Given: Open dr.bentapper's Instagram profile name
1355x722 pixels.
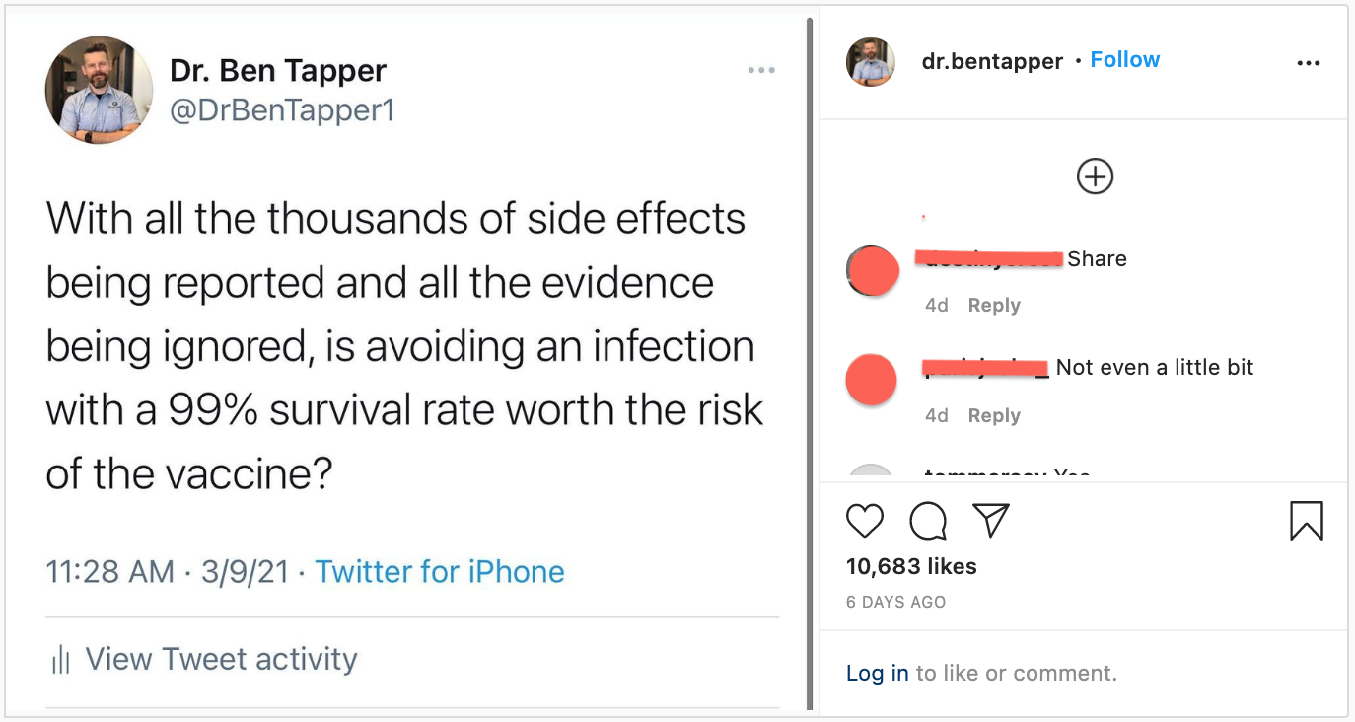Looking at the screenshot, I should (x=991, y=60).
